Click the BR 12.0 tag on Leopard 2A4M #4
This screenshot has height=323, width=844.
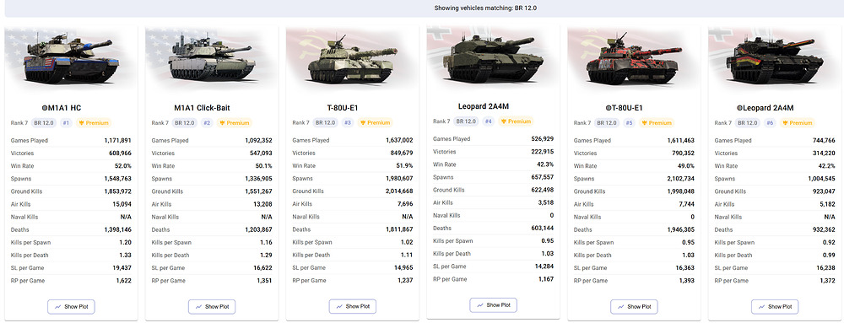[x=468, y=121]
